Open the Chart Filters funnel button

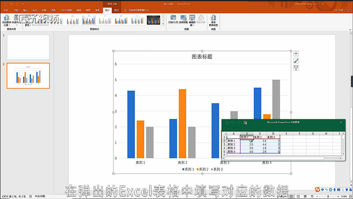click(x=296, y=68)
